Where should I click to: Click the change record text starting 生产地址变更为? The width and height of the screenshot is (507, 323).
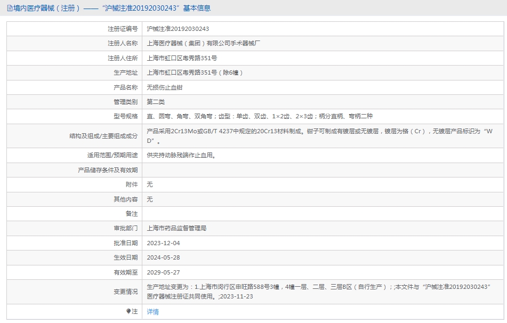(x=318, y=292)
